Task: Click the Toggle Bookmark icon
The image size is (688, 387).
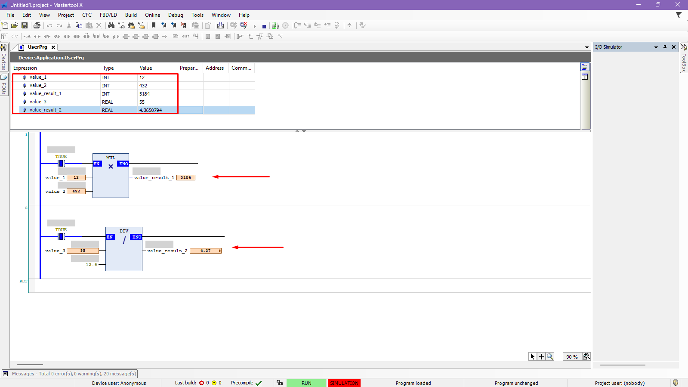Action: (154, 25)
